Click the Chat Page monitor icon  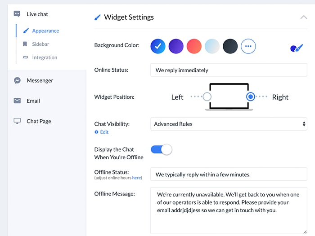(x=17, y=121)
